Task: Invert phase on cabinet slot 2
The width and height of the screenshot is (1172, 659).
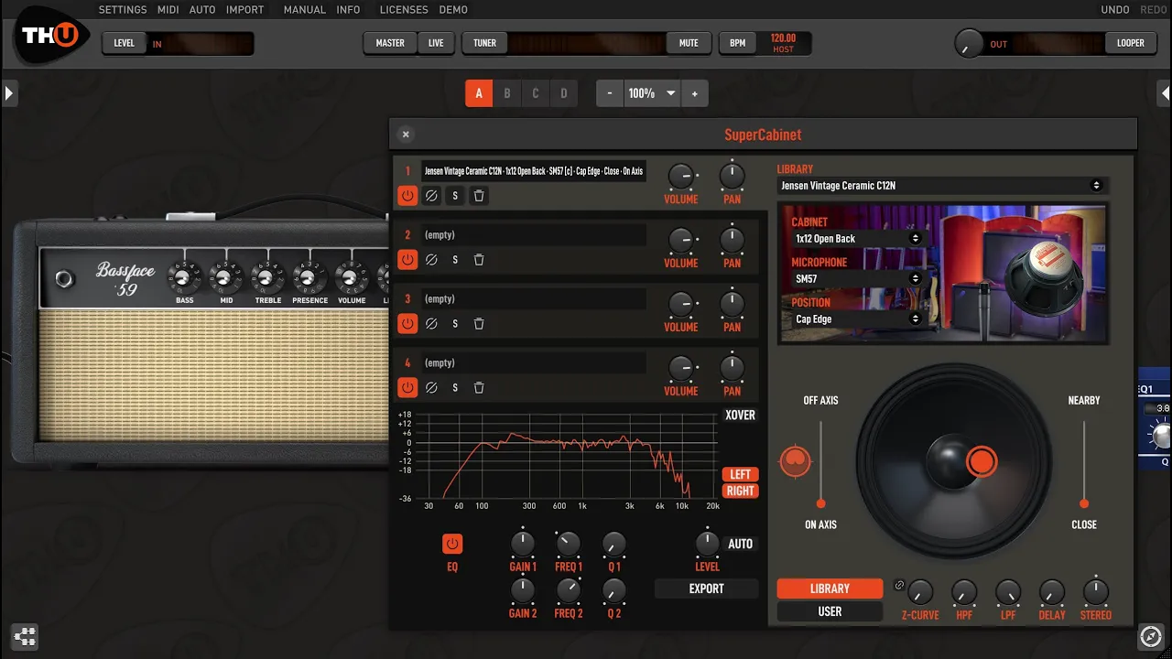Action: 431,260
